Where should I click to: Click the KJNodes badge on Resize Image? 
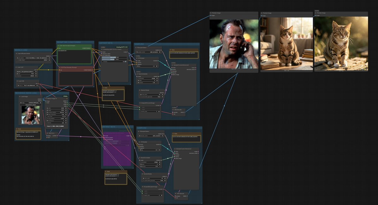point(65,96)
